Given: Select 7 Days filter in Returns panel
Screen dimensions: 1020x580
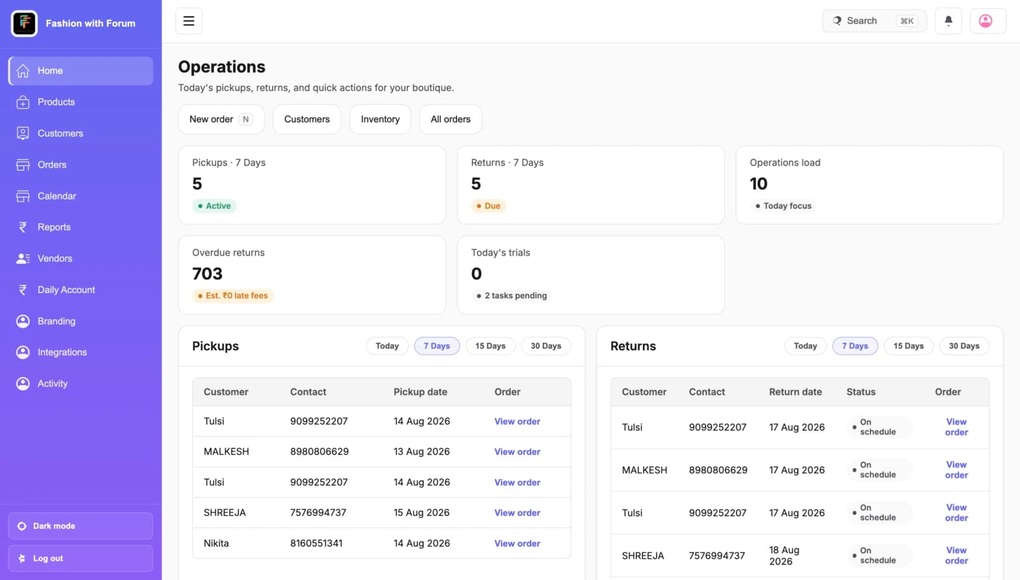Looking at the screenshot, I should 855,346.
